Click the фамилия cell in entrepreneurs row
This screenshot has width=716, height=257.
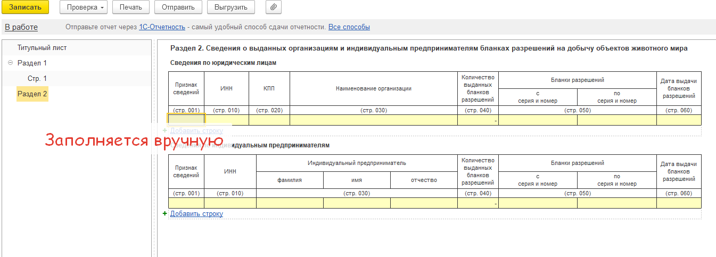pyautogui.click(x=289, y=203)
